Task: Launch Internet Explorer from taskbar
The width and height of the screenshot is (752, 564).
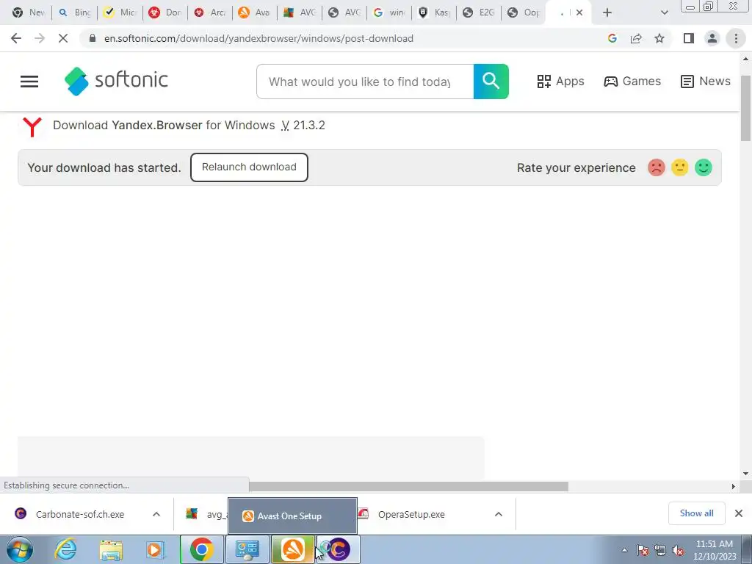Action: (65, 549)
